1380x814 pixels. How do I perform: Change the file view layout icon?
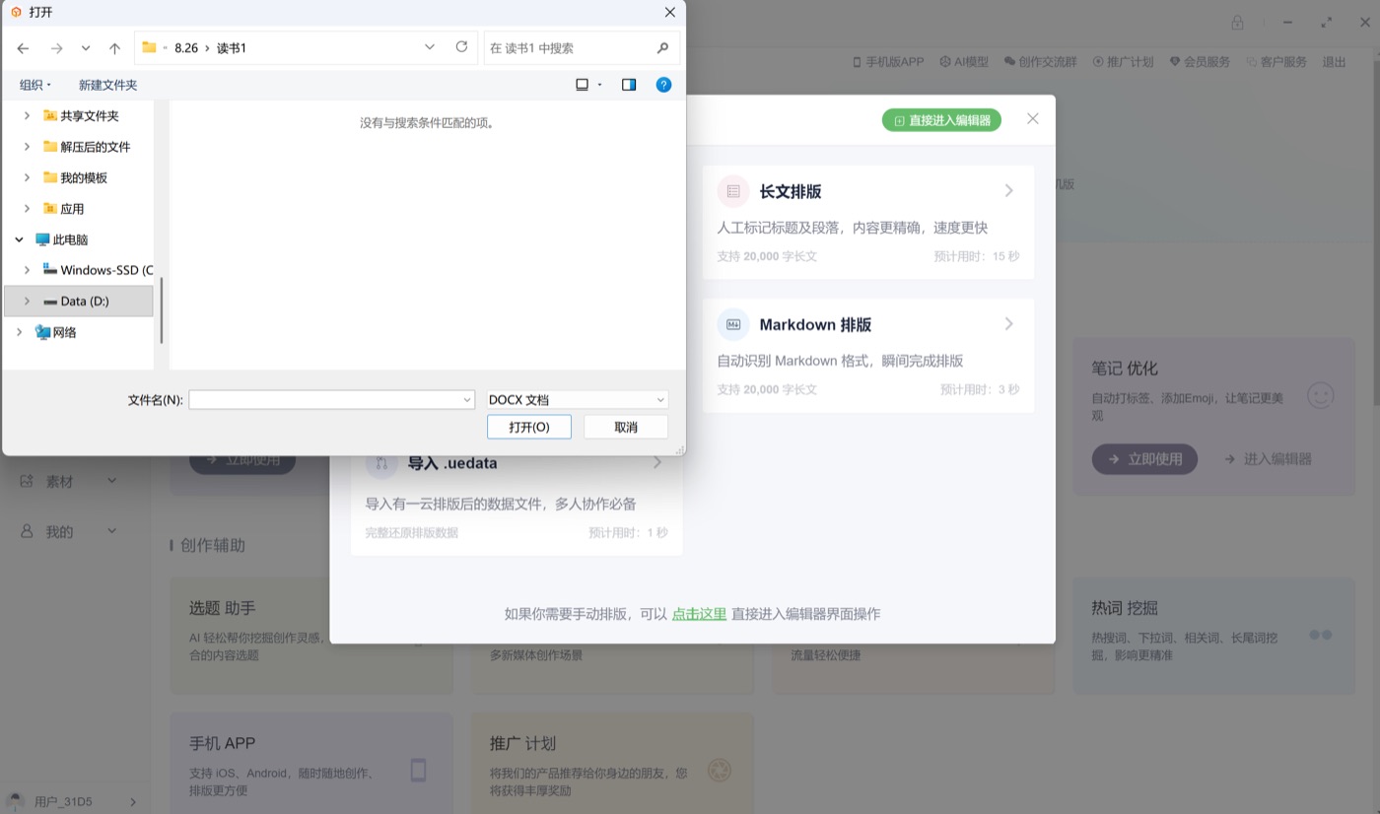[x=583, y=85]
